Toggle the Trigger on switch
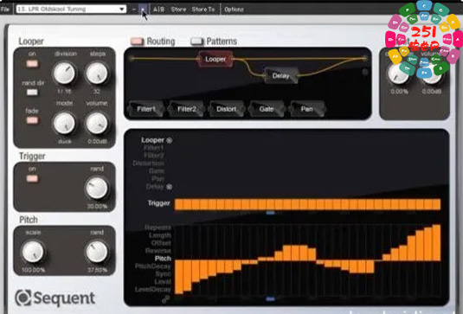Viewport: 463px width, 314px height. 32,178
